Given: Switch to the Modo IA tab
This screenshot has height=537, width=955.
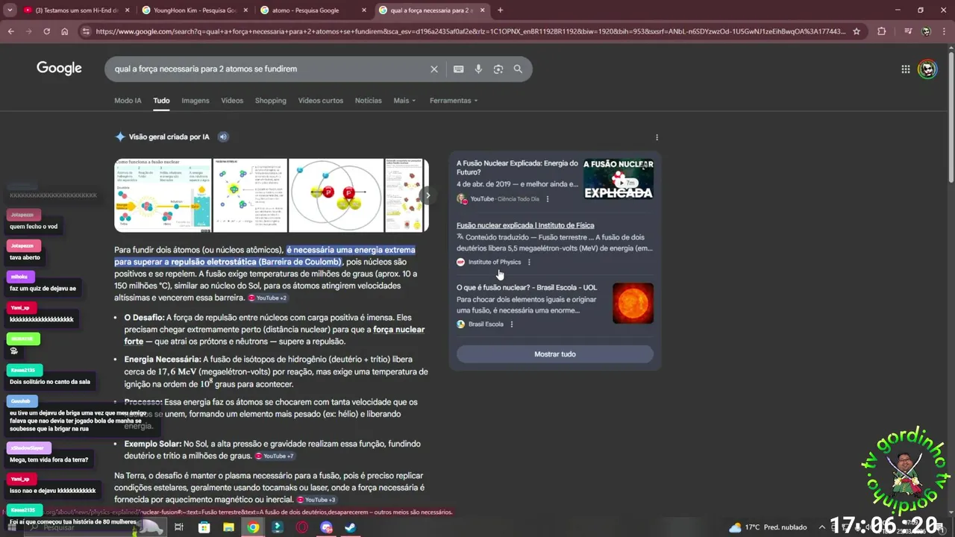Looking at the screenshot, I should pyautogui.click(x=128, y=101).
